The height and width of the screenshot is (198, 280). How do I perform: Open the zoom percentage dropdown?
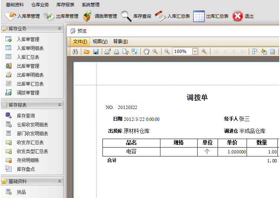[195, 52]
